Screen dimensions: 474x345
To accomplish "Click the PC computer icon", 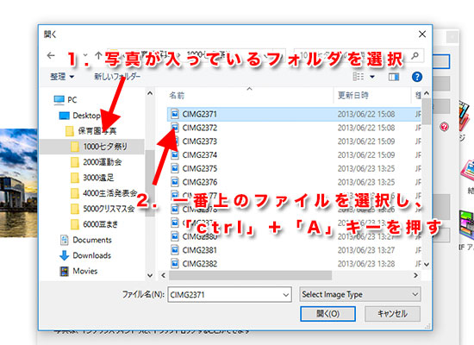I will tap(59, 100).
